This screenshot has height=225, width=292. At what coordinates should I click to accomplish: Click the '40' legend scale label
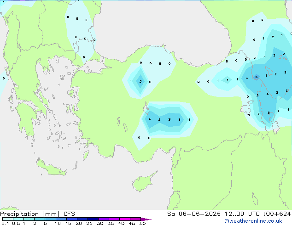121,223
